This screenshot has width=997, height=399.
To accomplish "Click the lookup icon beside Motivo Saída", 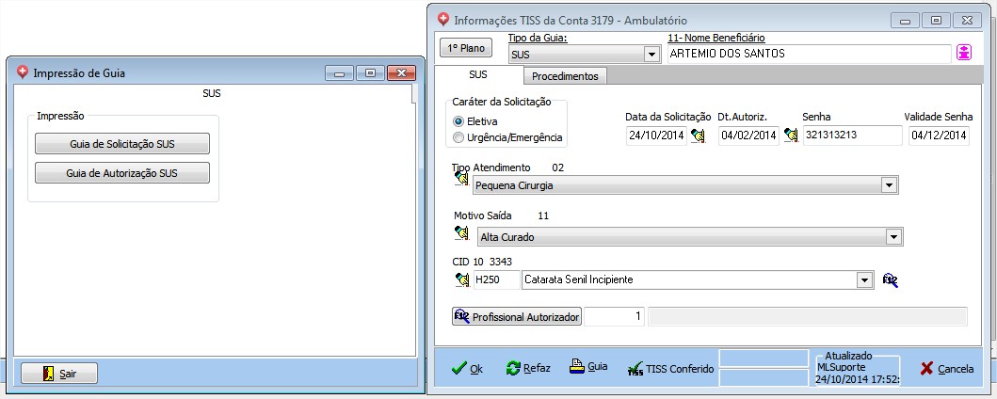I will (461, 232).
